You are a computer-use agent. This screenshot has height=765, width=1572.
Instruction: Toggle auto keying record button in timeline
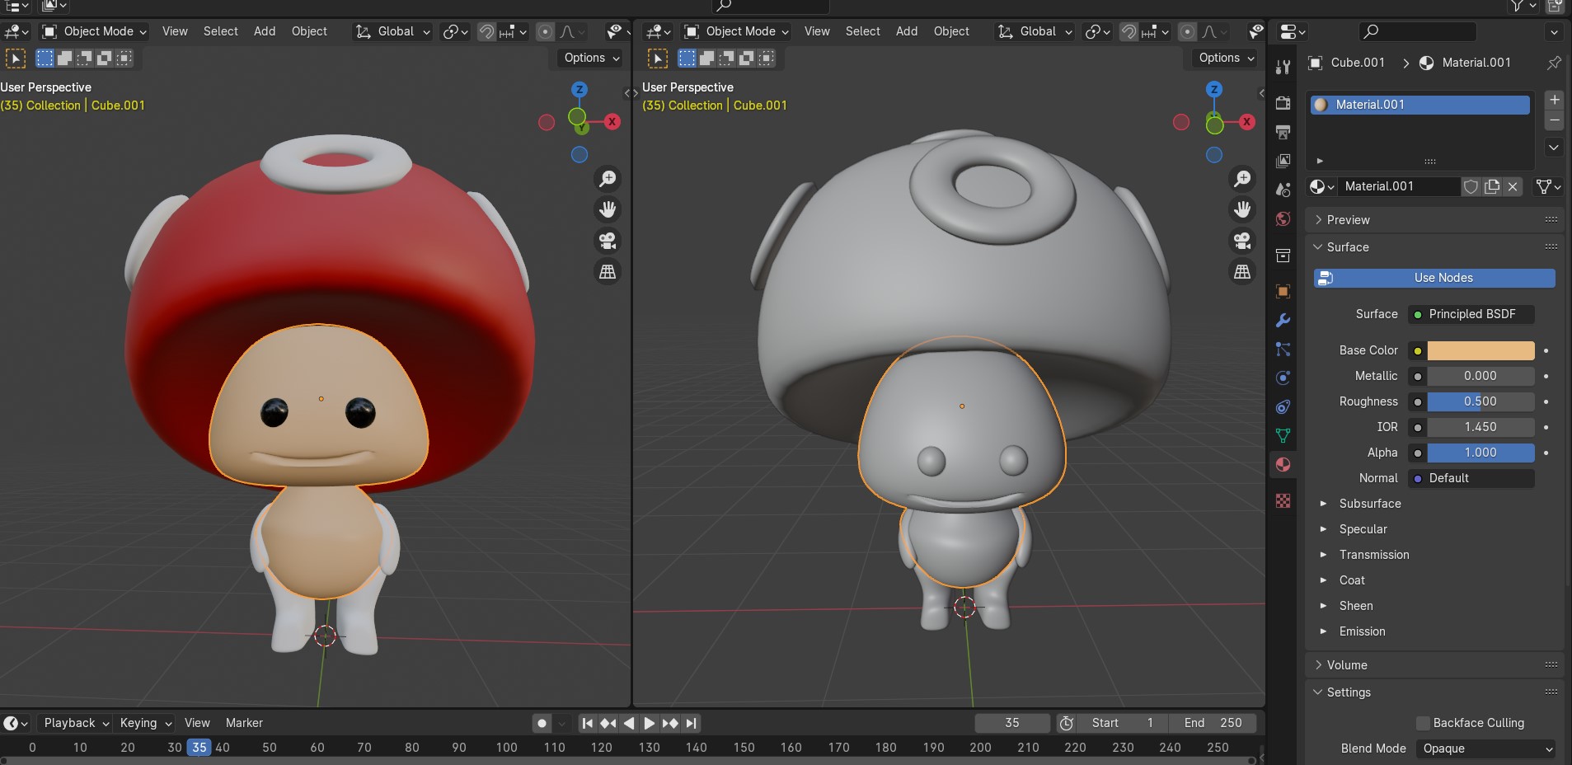tap(542, 723)
